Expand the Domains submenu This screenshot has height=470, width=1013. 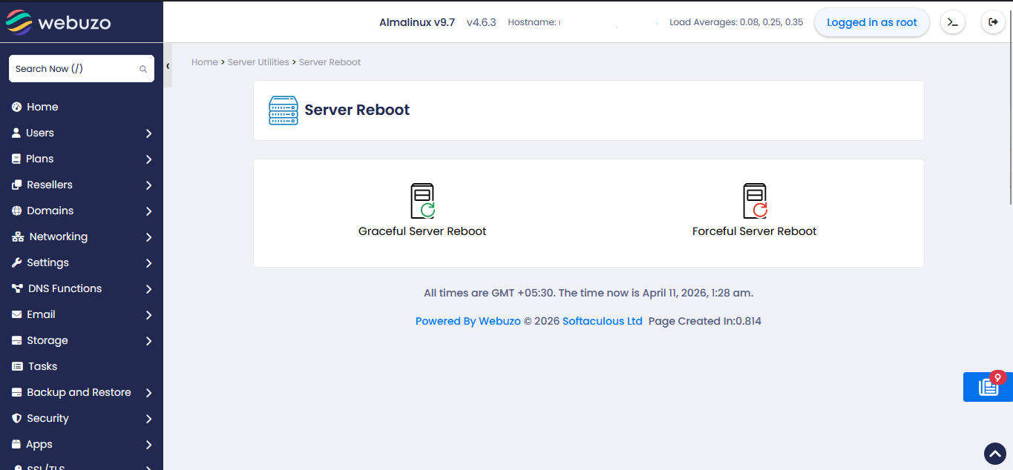(x=148, y=211)
